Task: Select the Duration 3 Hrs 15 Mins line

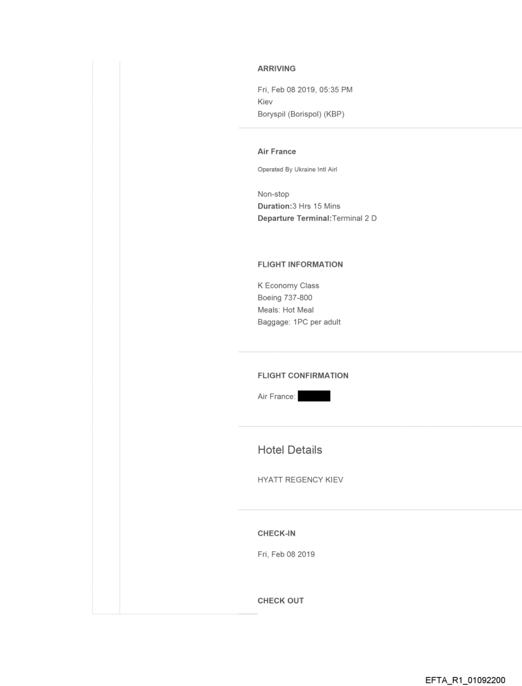Action: click(299, 205)
